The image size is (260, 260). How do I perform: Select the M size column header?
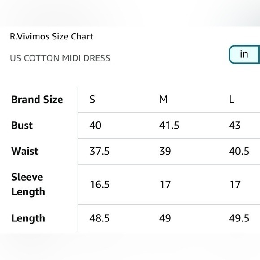point(163,100)
